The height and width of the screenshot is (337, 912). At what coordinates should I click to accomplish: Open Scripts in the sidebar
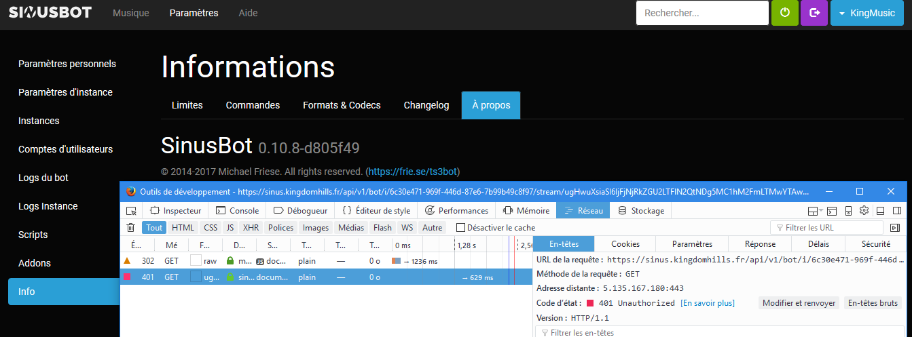coord(33,235)
